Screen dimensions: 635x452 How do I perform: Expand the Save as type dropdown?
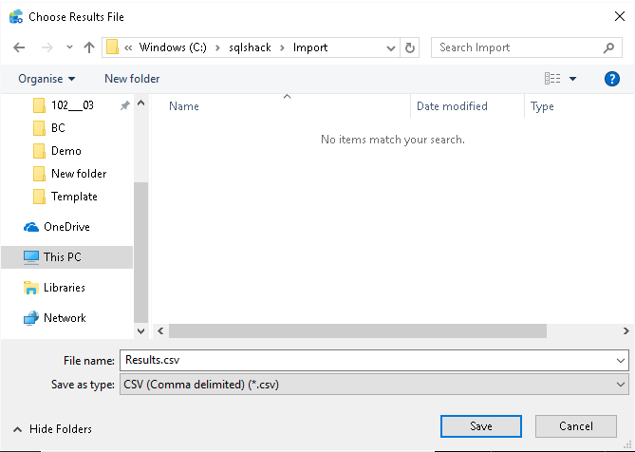(x=621, y=385)
